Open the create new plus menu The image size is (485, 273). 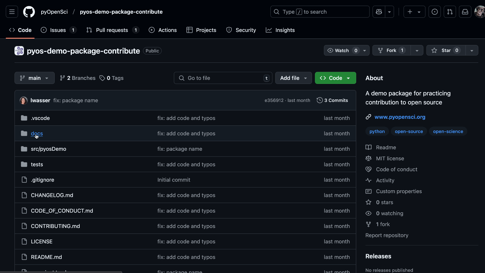(414, 12)
